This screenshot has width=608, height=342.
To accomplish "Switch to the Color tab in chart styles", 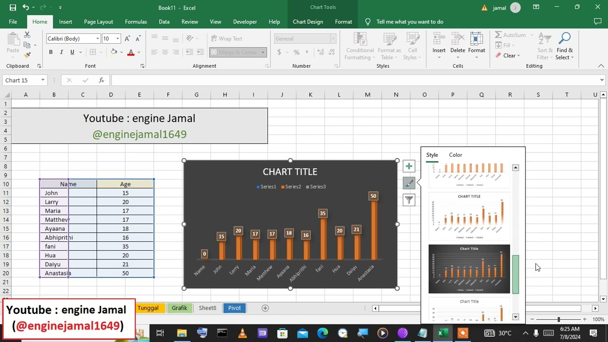I will [456, 155].
